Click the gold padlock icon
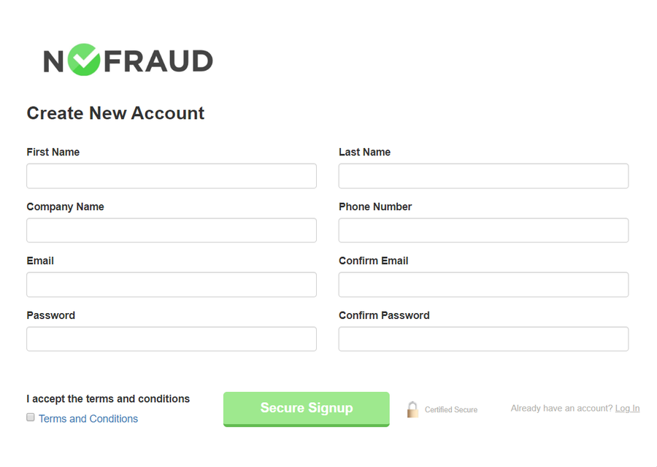Image resolution: width=657 pixels, height=467 pixels. (412, 409)
